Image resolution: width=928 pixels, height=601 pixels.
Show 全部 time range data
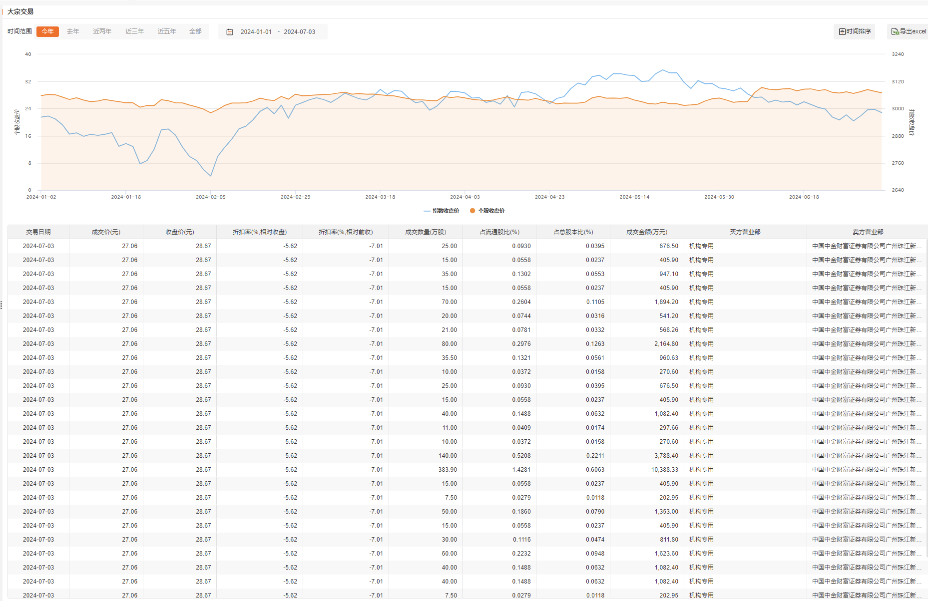click(x=195, y=31)
